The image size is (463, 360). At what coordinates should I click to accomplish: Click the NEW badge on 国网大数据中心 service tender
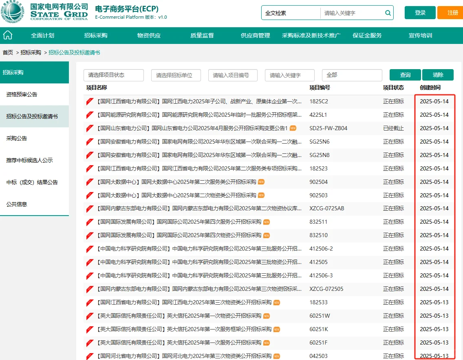click(261, 181)
